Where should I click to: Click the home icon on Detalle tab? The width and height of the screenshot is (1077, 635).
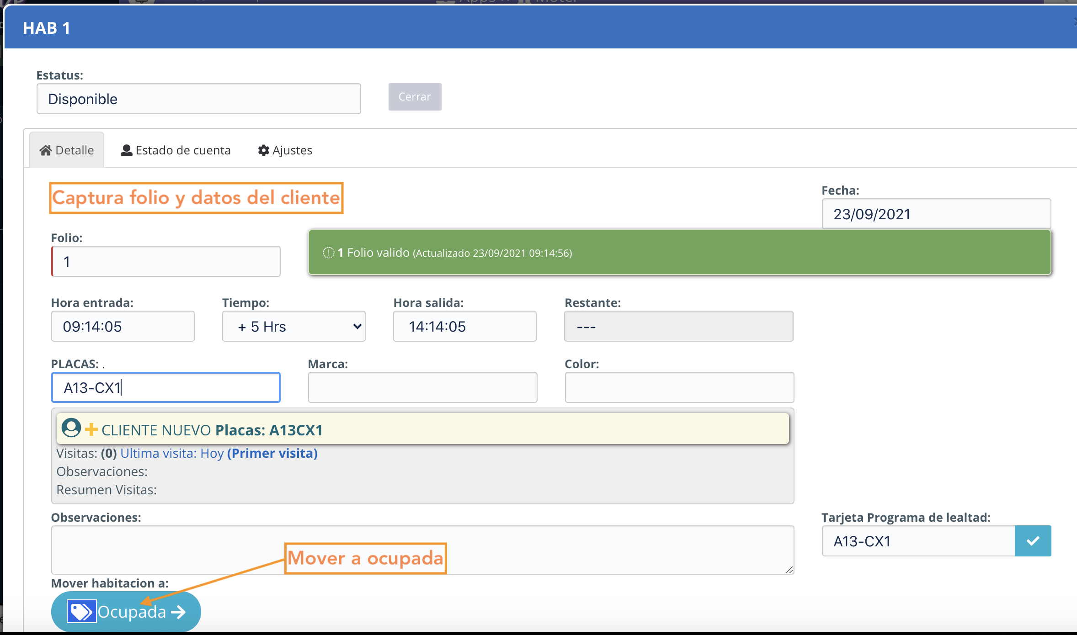45,150
